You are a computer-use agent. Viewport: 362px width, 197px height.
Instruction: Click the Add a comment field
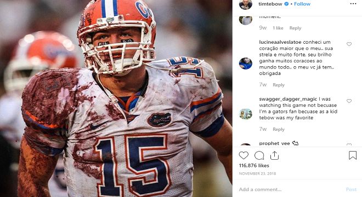pos(290,189)
